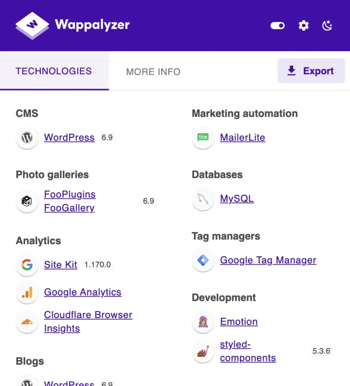This screenshot has width=350, height=386.
Task: Click the MySQL dolphin icon
Action: (x=203, y=199)
